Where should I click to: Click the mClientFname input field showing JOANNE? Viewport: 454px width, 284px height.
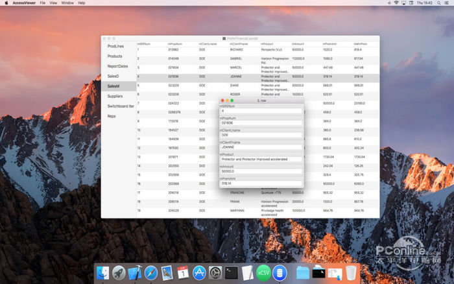click(261, 147)
